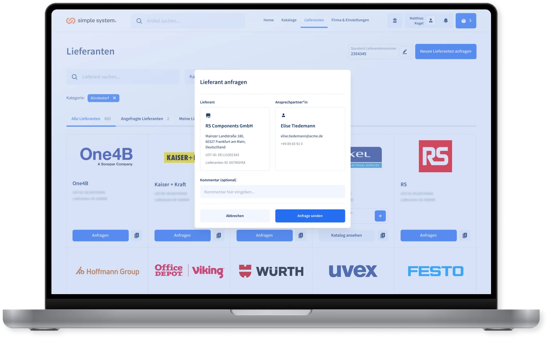Open catalog info icon on One4B card
This screenshot has width=548, height=339.
(137, 235)
